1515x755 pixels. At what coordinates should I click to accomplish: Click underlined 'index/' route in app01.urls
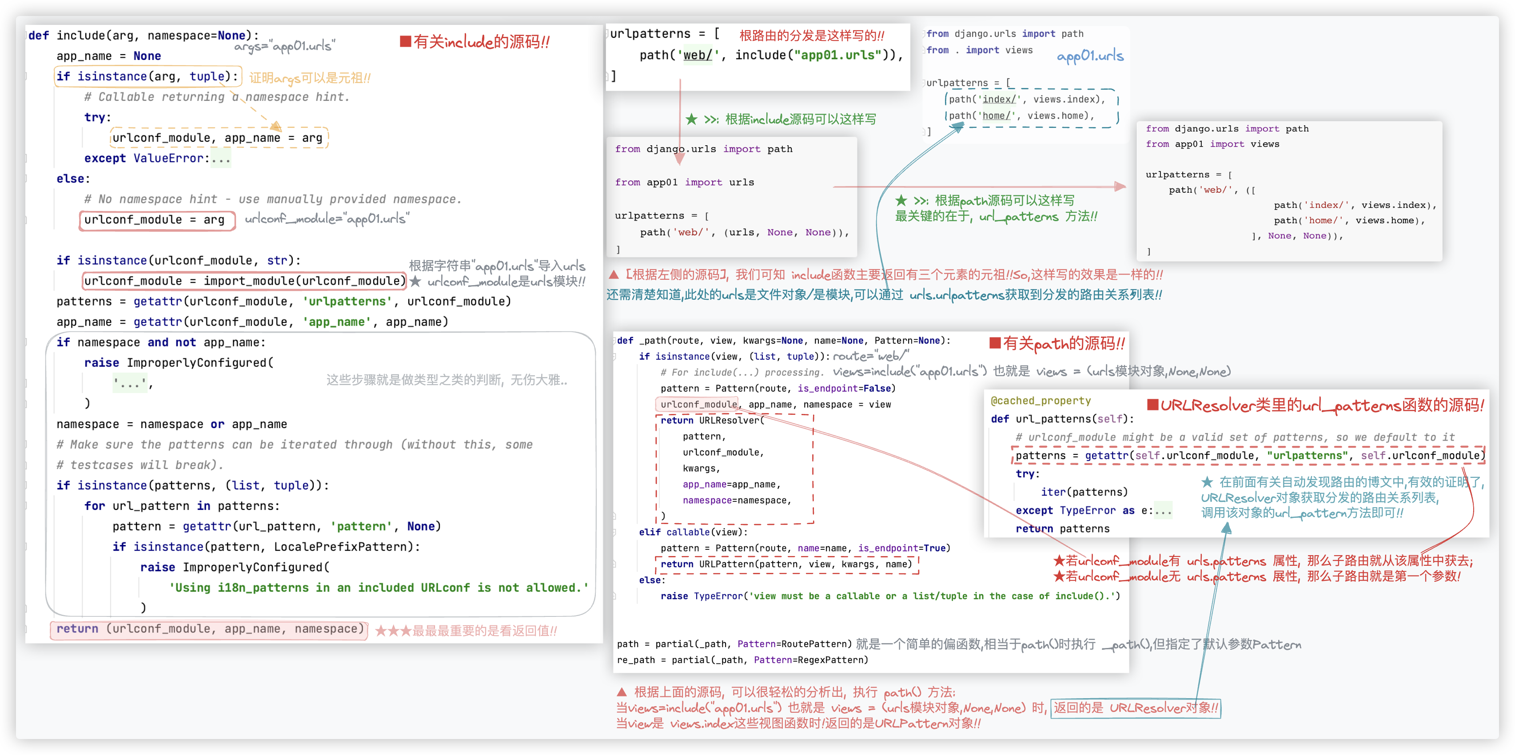click(x=999, y=99)
